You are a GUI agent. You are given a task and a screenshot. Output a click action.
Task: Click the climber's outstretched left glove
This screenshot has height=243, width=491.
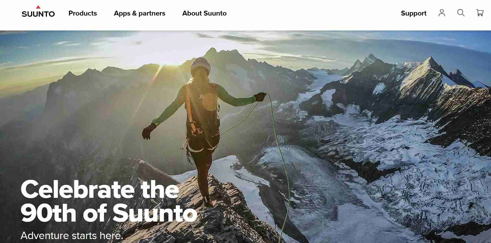pyautogui.click(x=149, y=131)
